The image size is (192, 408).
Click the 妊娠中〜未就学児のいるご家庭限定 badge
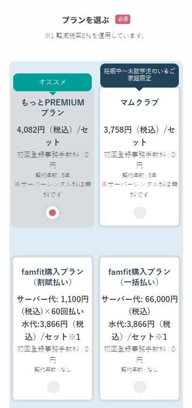139,75
